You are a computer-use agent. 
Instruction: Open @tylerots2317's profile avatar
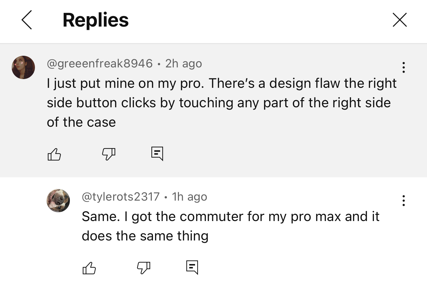58,201
